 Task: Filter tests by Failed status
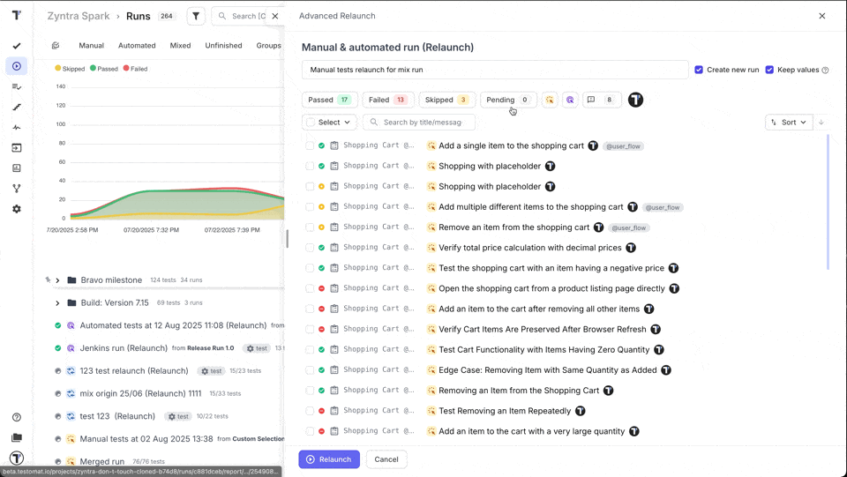point(388,101)
